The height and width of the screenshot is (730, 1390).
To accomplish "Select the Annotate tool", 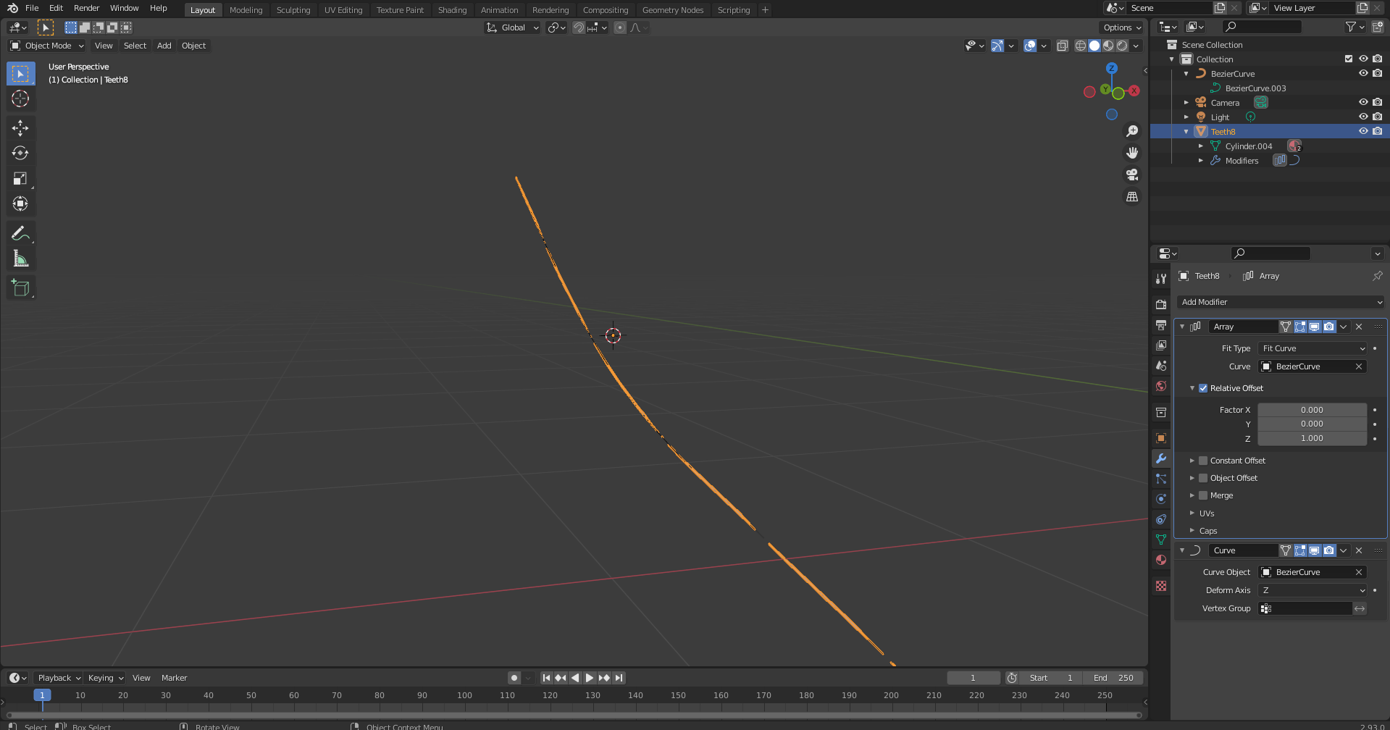I will click(x=21, y=232).
